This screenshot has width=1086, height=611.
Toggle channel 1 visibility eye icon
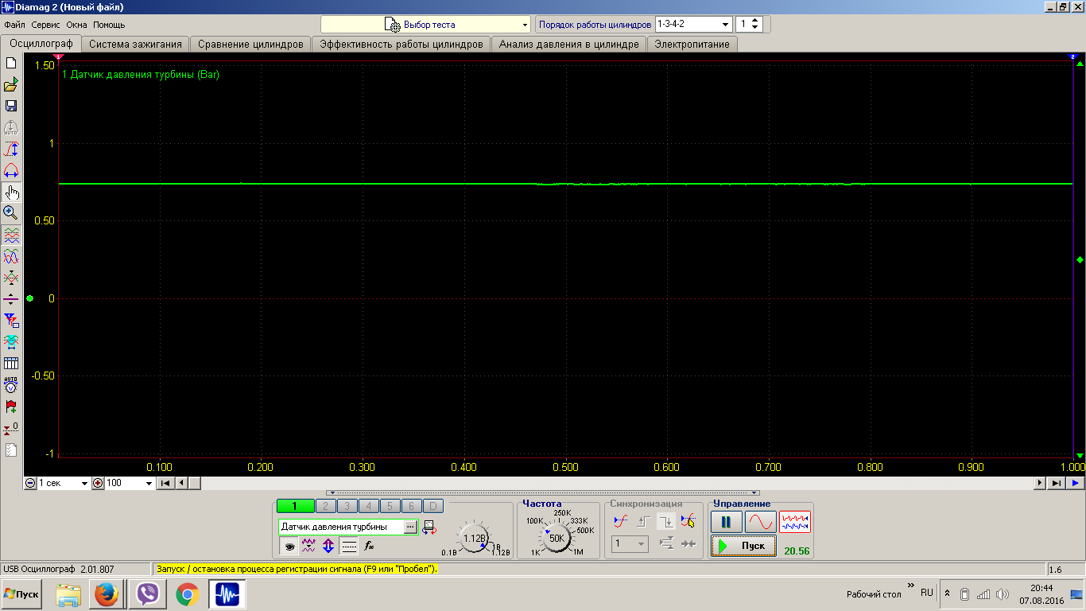(289, 546)
